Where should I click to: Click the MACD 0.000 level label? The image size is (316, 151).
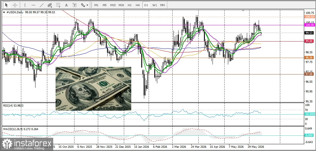tap(309, 135)
